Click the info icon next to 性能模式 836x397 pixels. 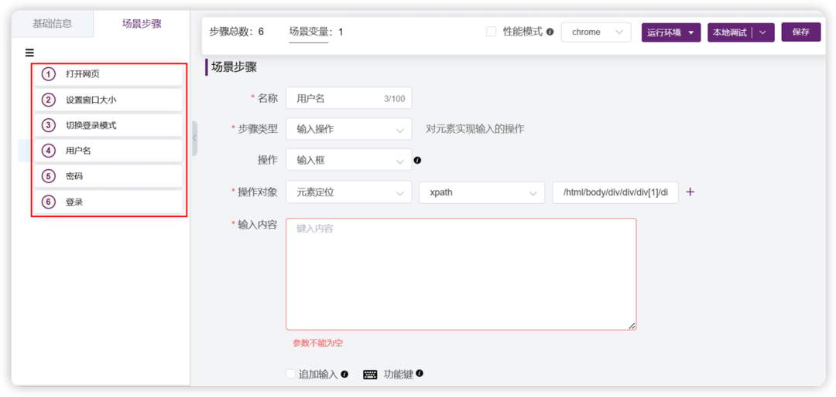pyautogui.click(x=550, y=32)
